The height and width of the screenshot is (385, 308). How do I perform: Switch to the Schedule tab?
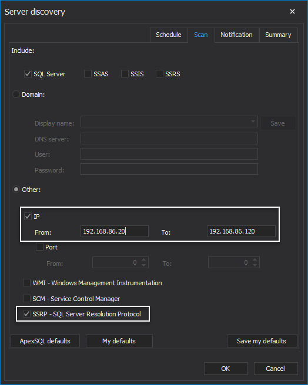coord(169,35)
